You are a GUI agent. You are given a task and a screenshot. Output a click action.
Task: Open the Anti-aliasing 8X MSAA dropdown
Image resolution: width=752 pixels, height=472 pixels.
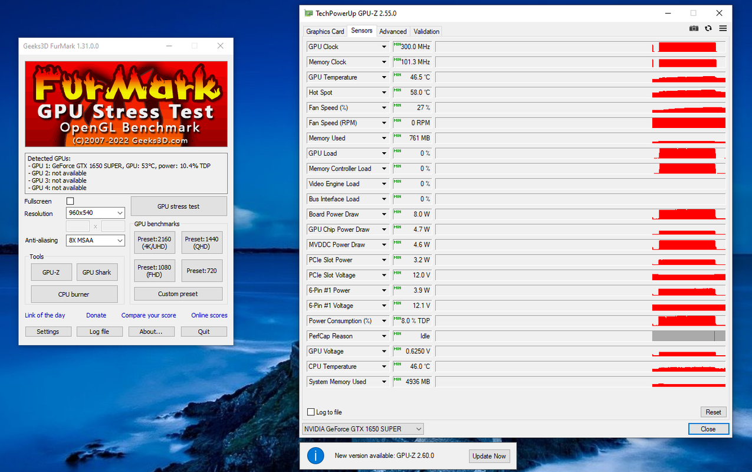[96, 240]
